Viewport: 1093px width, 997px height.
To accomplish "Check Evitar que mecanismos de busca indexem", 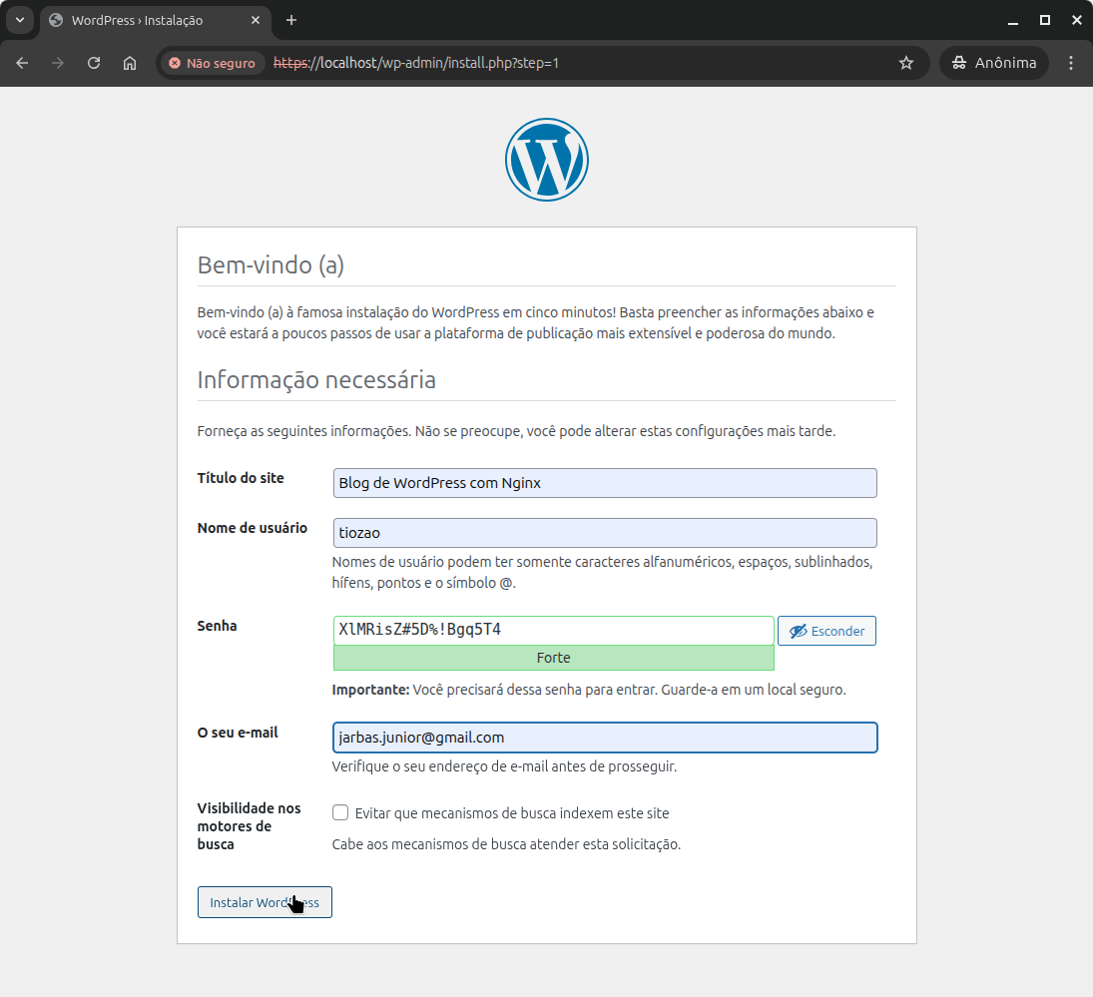I will click(340, 812).
